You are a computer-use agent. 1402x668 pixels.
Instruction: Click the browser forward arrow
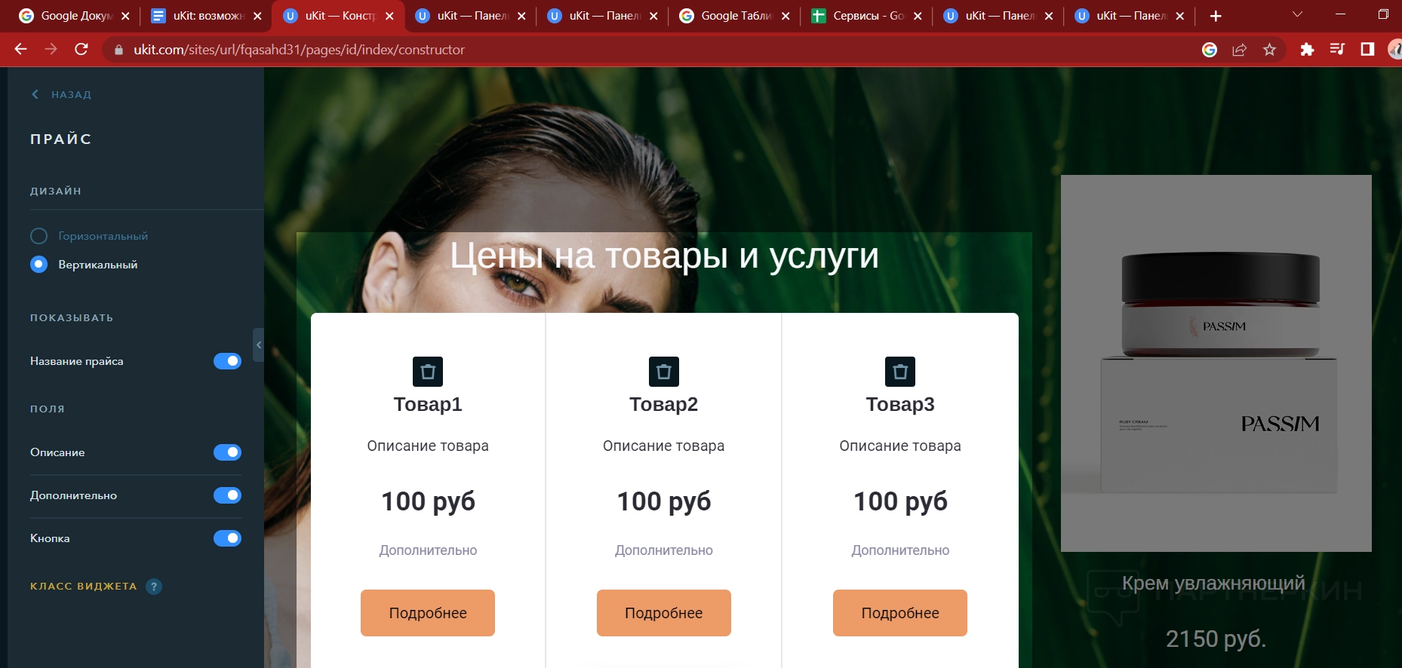click(51, 50)
